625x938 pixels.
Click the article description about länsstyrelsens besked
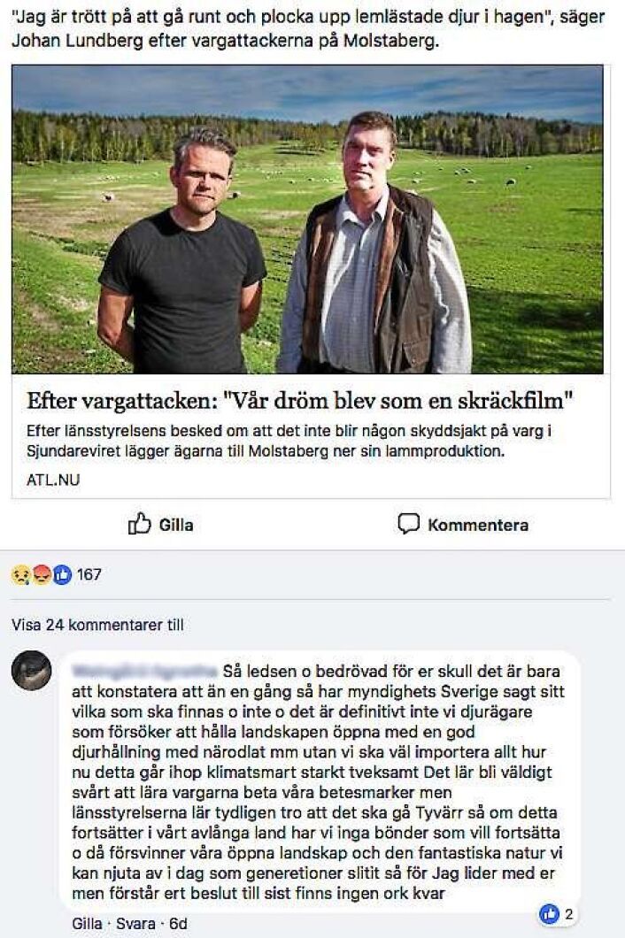pos(289,441)
